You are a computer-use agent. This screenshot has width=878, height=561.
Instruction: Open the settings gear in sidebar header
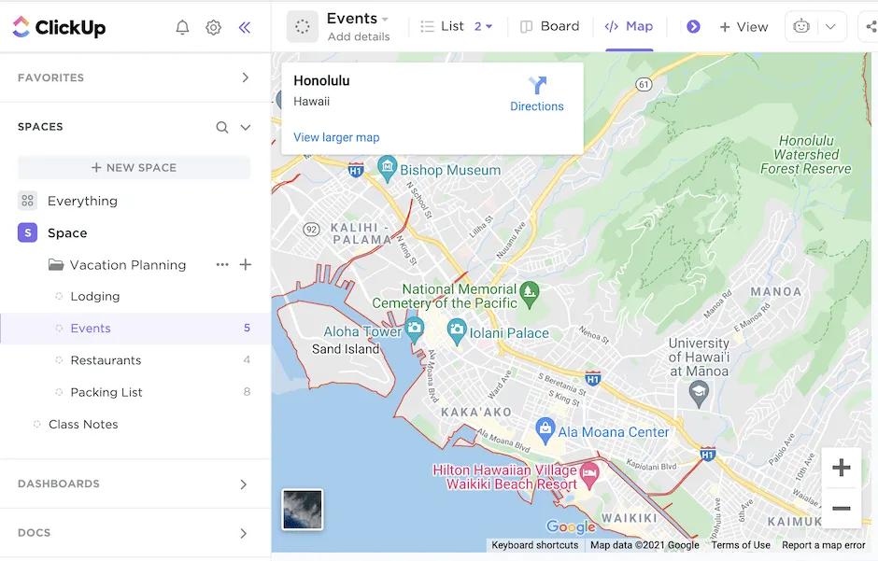point(213,27)
